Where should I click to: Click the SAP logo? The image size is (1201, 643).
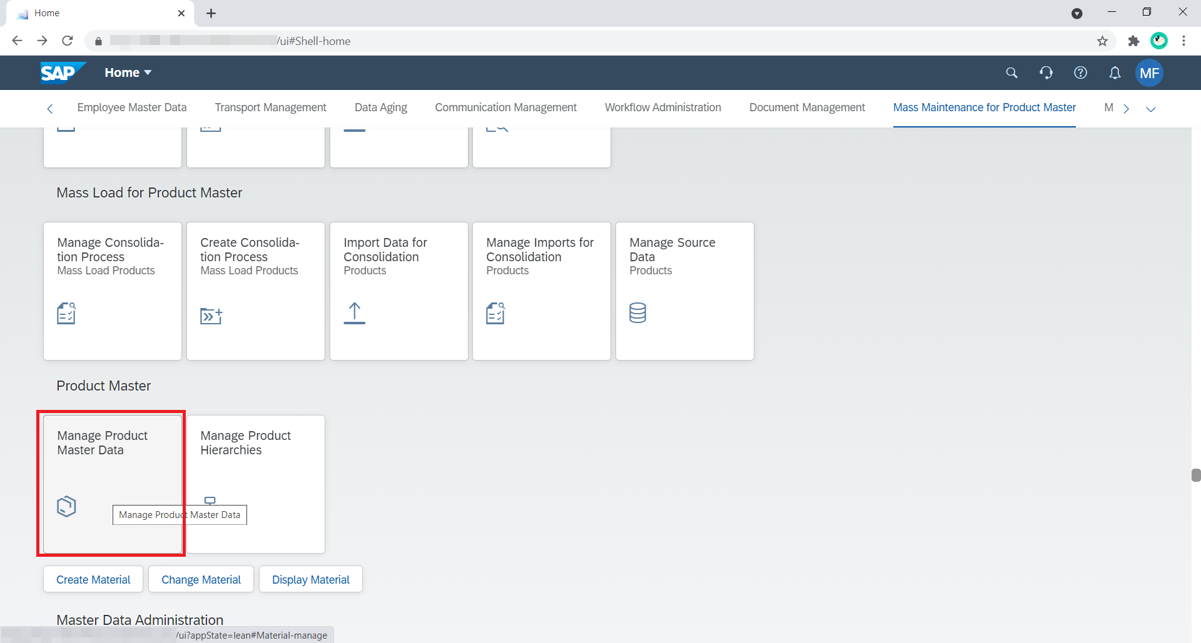[62, 72]
